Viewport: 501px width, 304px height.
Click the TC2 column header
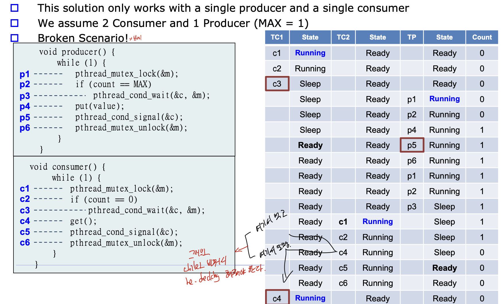343,37
